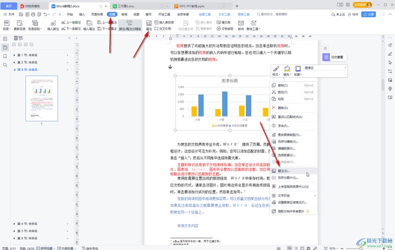
Task: Click 文档发现 document discovery button
Action: pyautogui.click(x=225, y=28)
